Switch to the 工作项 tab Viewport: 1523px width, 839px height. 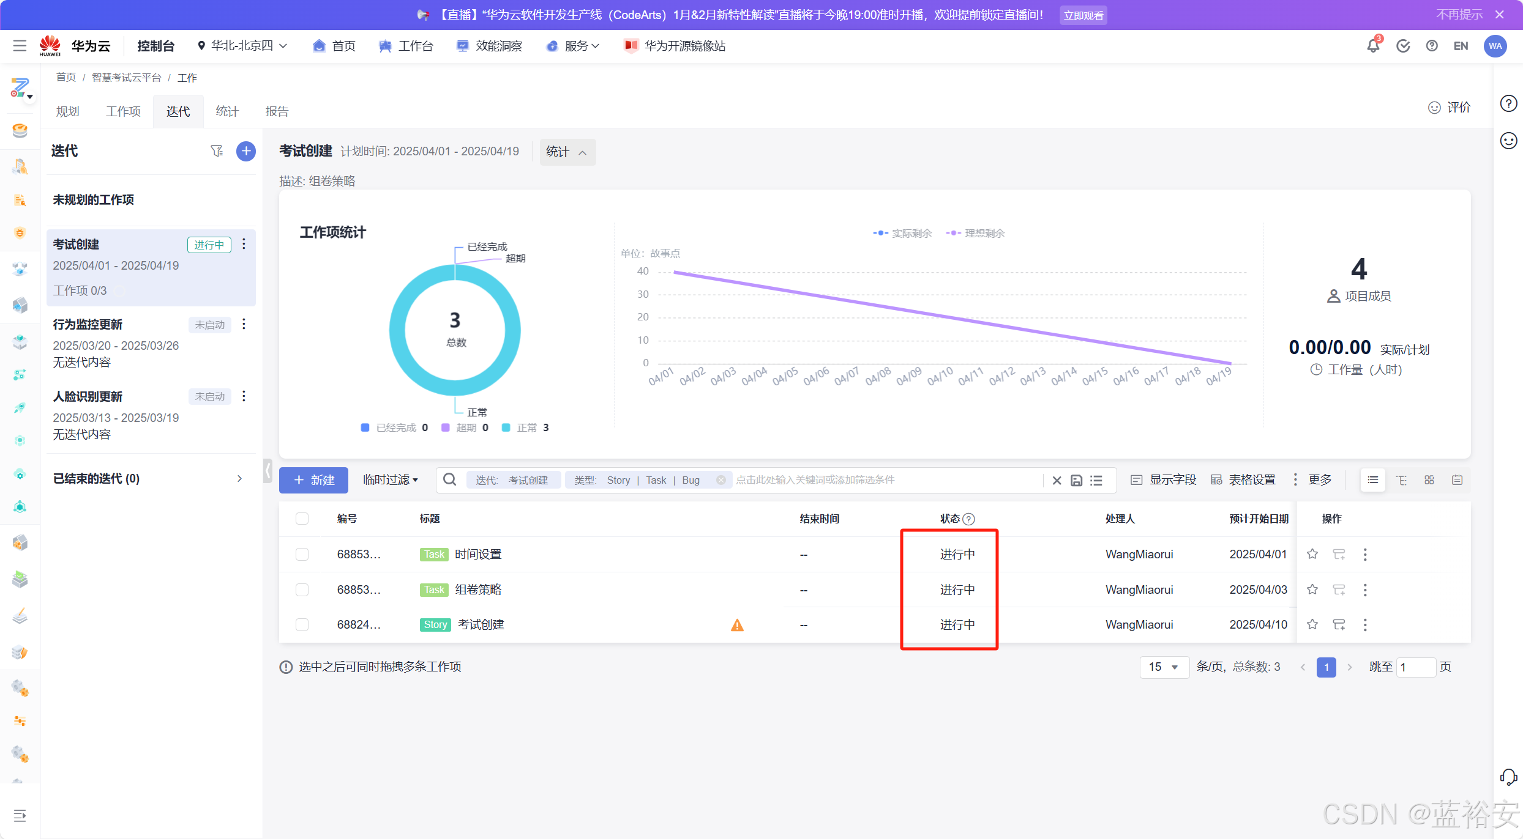[x=123, y=111]
